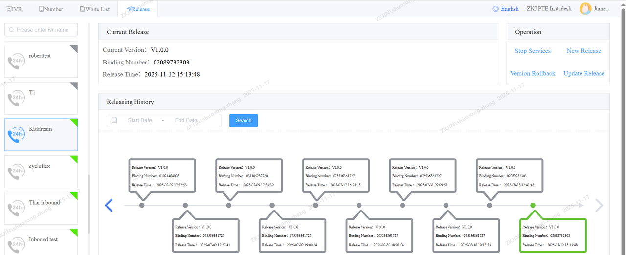Click the next timeline page arrow
This screenshot has width=626, height=255.
[x=599, y=206]
